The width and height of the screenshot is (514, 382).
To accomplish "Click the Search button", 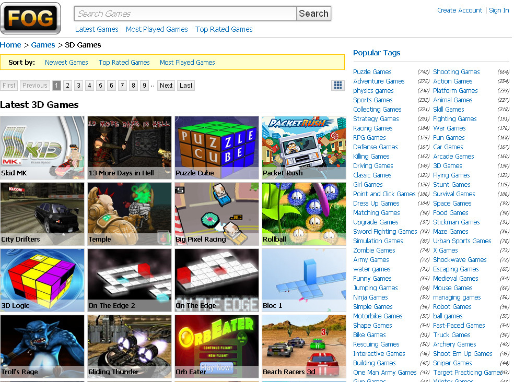I will pos(313,14).
